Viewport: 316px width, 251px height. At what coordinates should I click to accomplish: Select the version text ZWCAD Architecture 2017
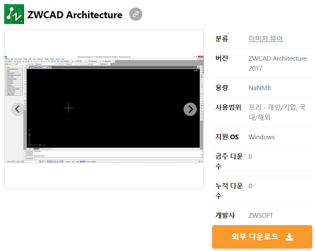pyautogui.click(x=277, y=63)
